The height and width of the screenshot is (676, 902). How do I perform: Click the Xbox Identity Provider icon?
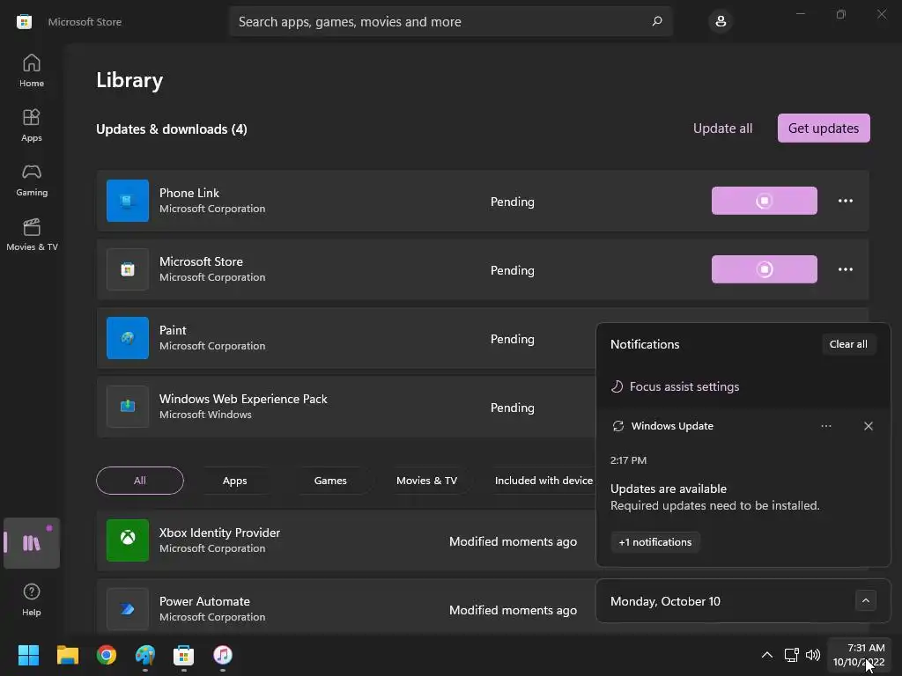[x=128, y=540]
